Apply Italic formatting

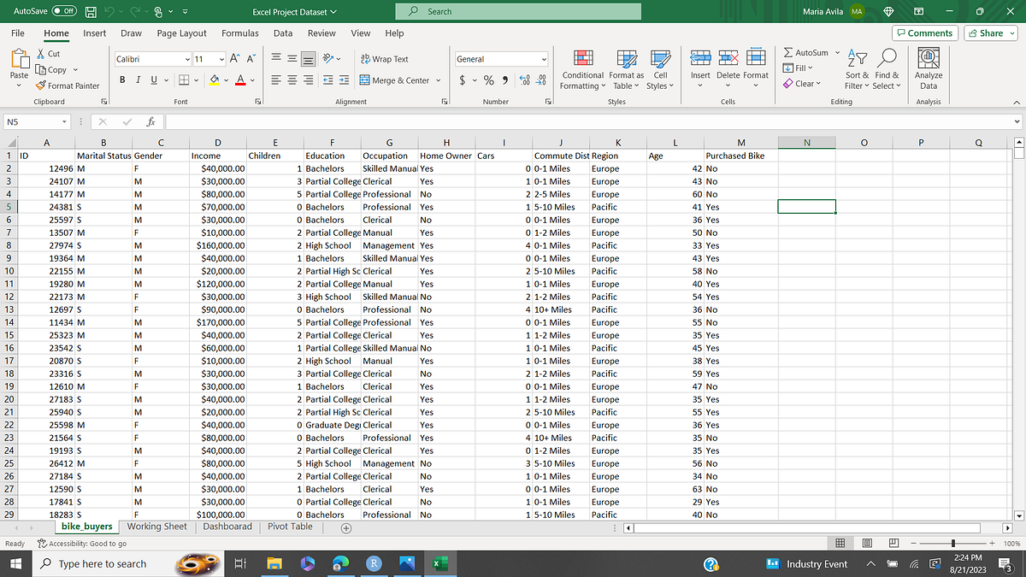(138, 80)
